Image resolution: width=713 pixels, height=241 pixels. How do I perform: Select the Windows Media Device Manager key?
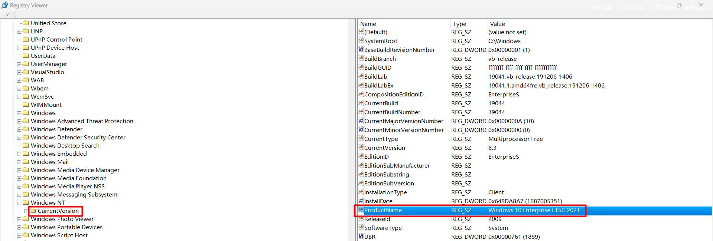pos(75,170)
